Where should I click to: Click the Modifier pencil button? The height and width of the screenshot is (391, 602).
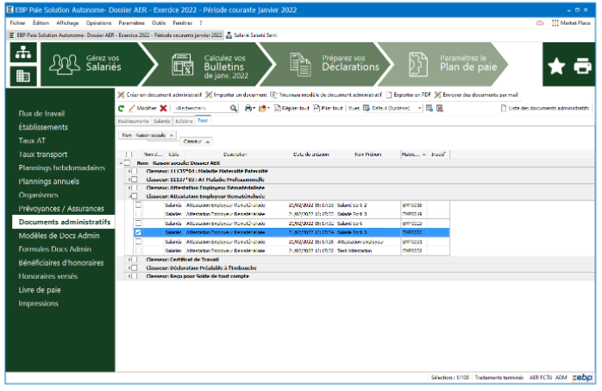(143, 108)
